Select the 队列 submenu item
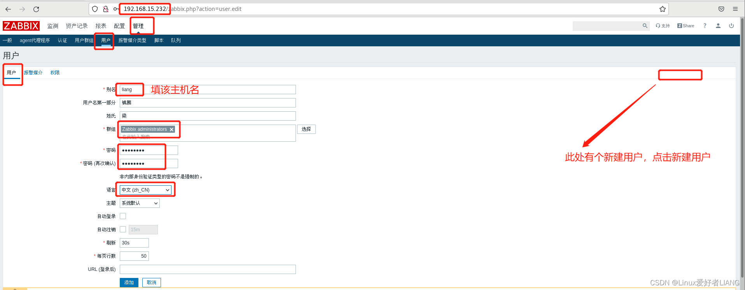745x290 pixels. (x=176, y=40)
